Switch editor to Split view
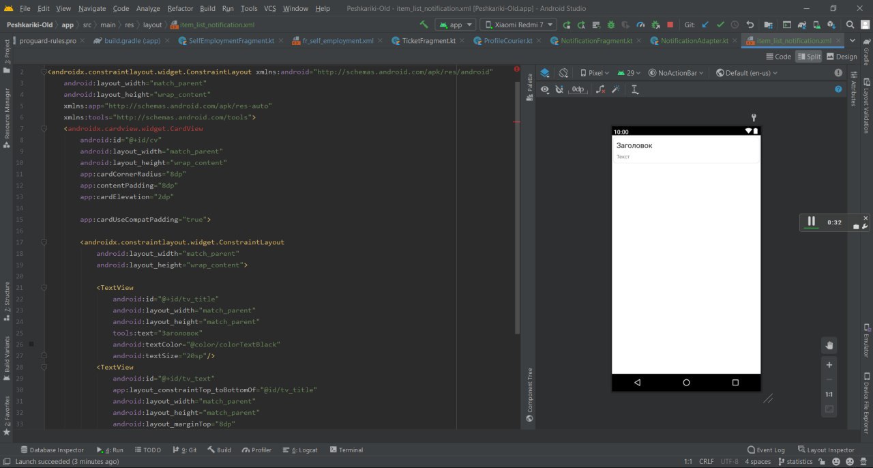Screen dimensions: 873x468 (809, 57)
